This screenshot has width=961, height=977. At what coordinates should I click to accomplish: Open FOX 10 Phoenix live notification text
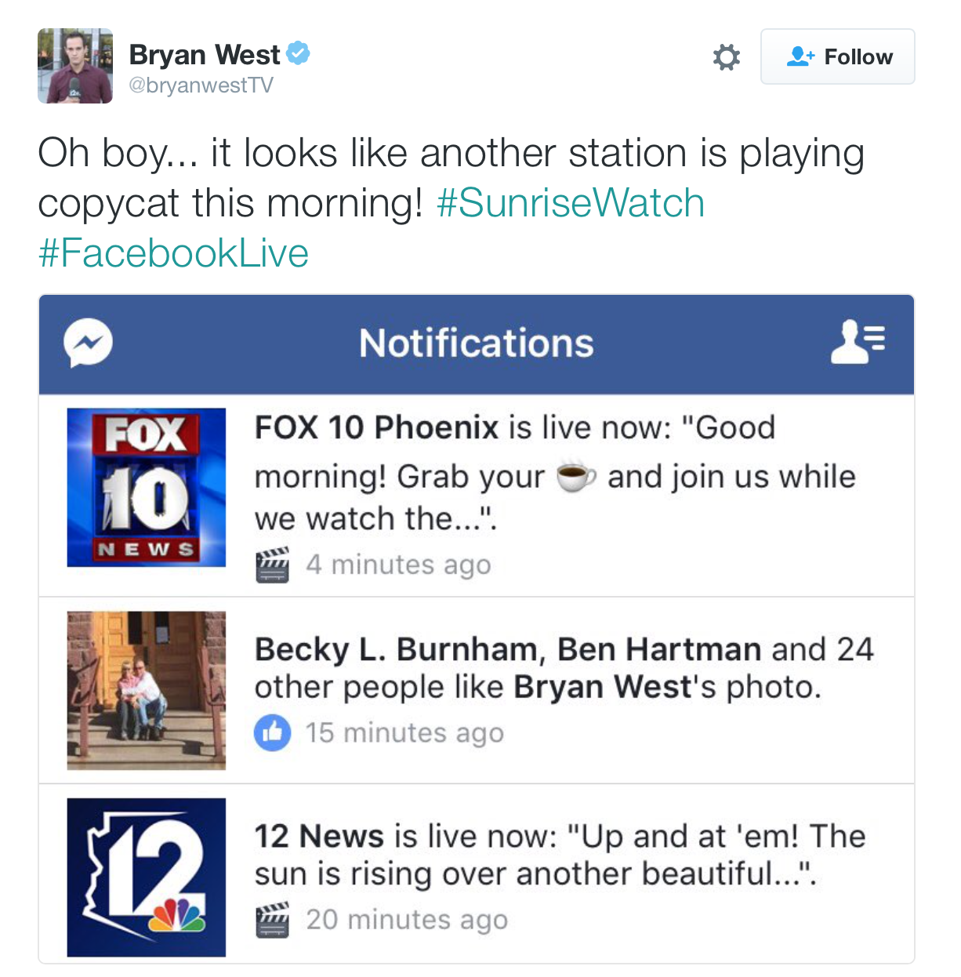[555, 473]
